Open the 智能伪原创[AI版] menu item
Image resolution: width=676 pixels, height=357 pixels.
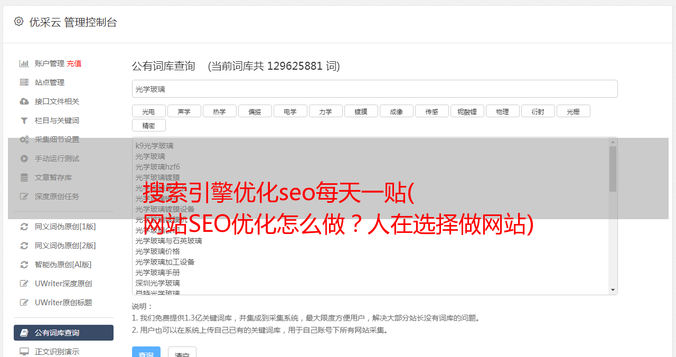point(63,265)
